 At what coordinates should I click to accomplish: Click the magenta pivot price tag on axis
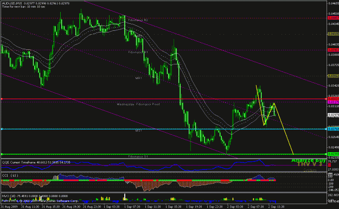[x=333, y=102]
